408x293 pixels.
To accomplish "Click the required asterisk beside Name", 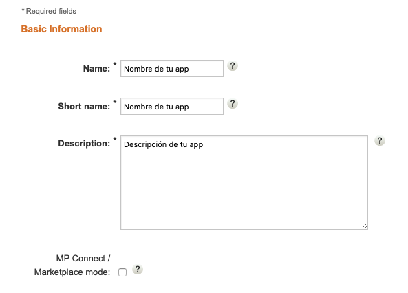I will pos(115,64).
